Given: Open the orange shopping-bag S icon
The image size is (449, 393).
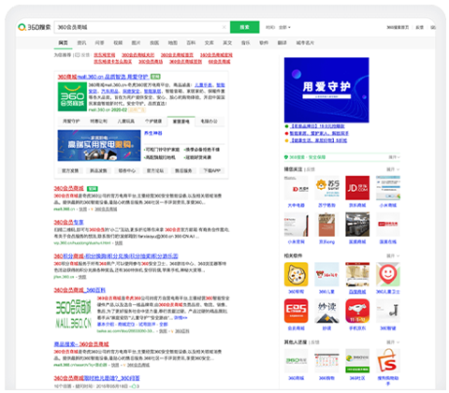Looking at the screenshot, I should click(x=388, y=361).
